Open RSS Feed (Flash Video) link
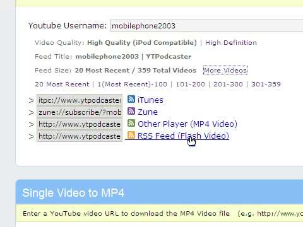303x227 pixels. (183, 136)
